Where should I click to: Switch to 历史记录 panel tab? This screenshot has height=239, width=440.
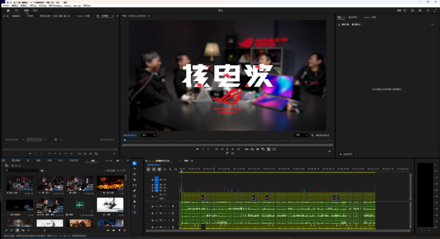(73, 160)
